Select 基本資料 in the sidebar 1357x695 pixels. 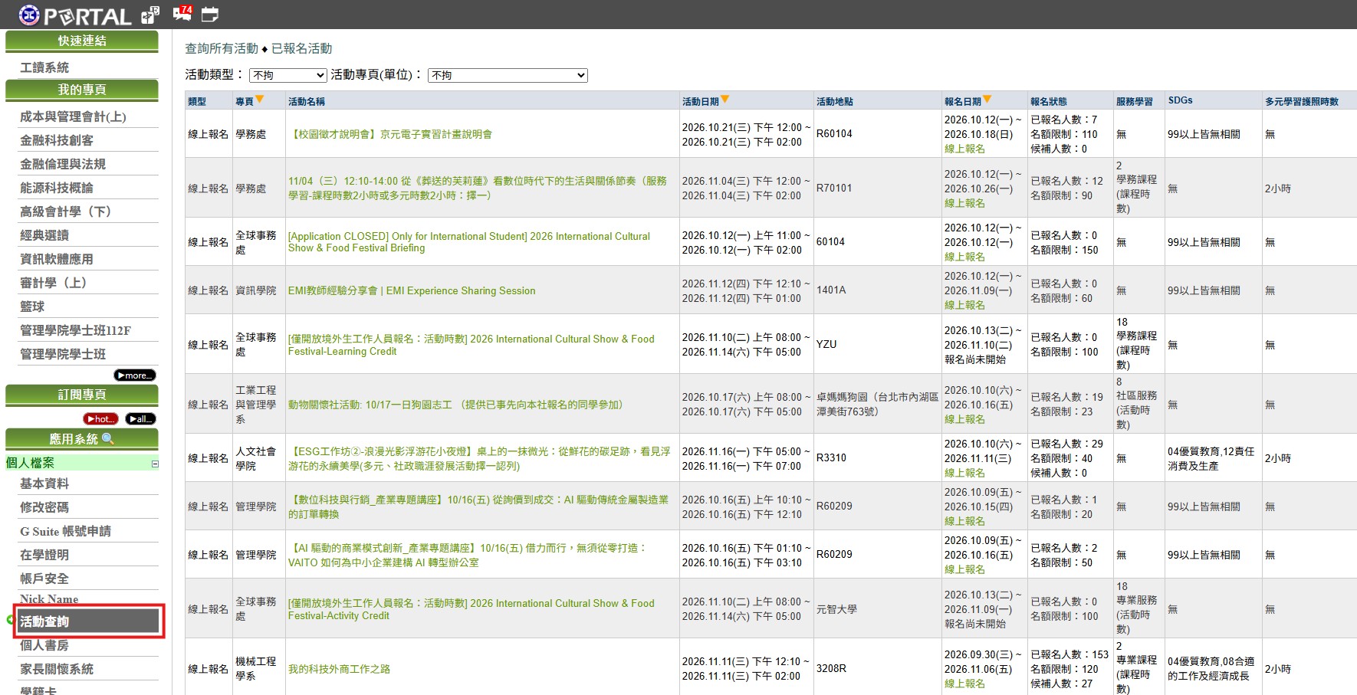tap(44, 484)
